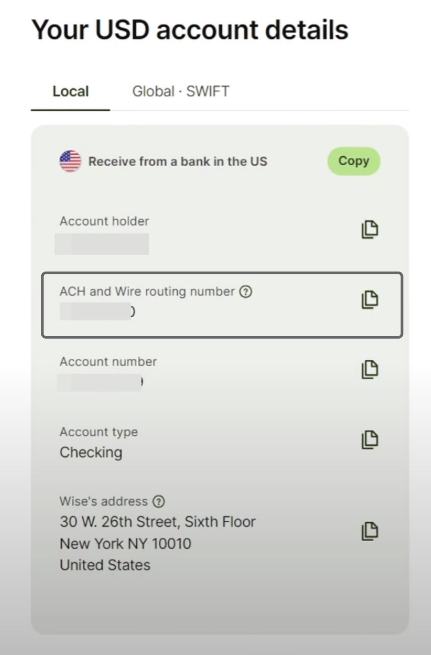Click the hidden account number value
Viewport: 431px width, 655px height.
100,382
